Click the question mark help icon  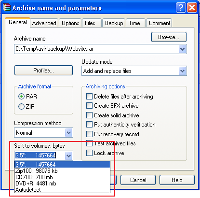coord(181,7)
